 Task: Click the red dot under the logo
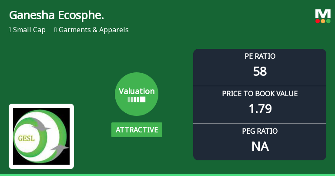(x=318, y=21)
